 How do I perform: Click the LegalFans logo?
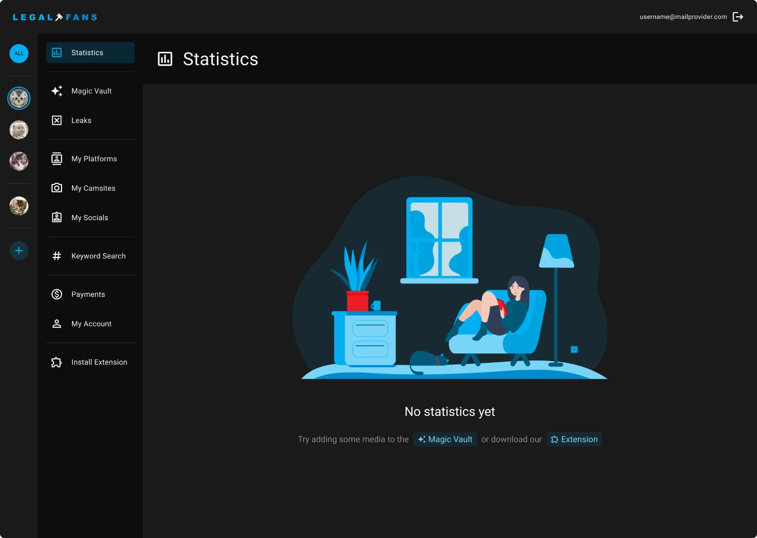click(55, 17)
